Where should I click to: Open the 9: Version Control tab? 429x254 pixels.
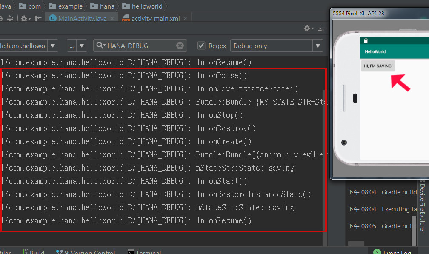[86, 252]
